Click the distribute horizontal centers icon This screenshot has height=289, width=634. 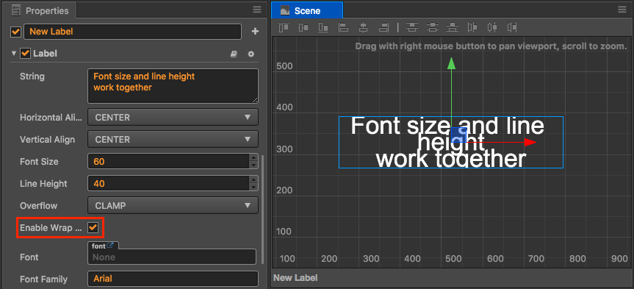click(x=492, y=27)
